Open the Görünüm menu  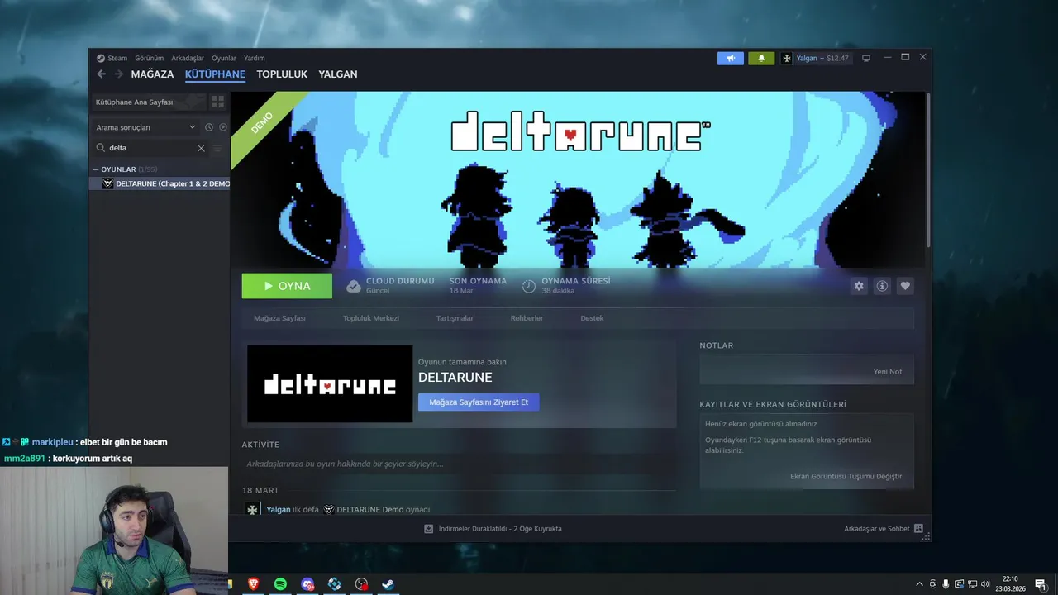pos(150,58)
